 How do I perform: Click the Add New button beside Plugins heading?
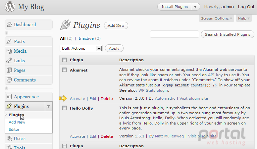click(x=116, y=25)
